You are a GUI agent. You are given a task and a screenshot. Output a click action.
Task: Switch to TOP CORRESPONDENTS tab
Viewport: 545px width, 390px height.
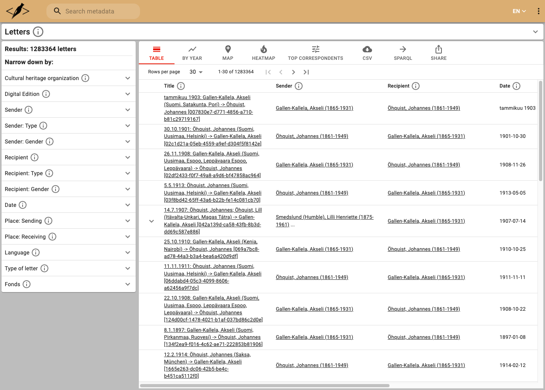[x=316, y=53]
